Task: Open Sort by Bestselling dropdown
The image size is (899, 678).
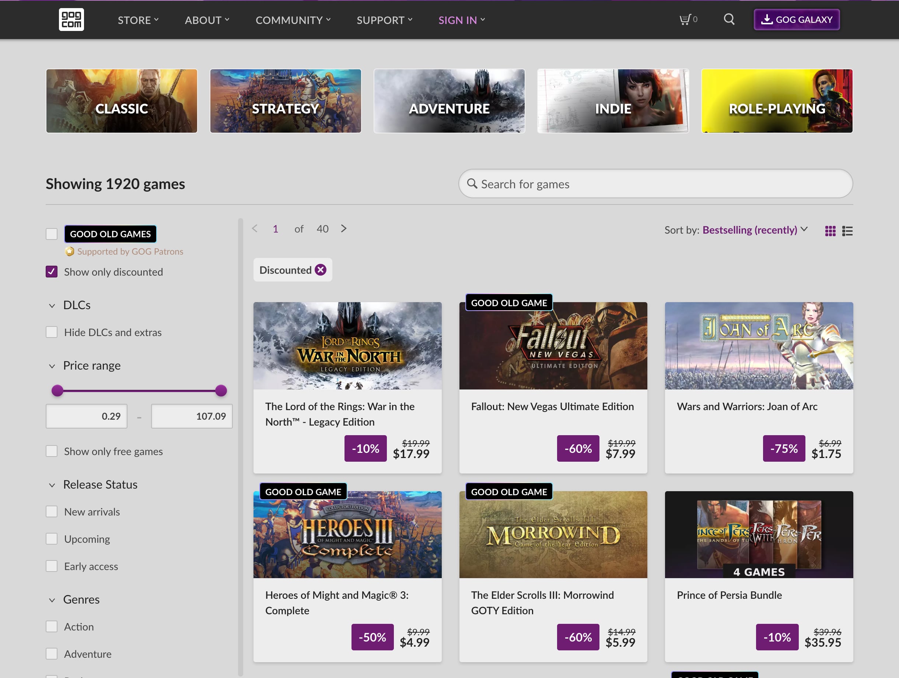Action: 755,230
